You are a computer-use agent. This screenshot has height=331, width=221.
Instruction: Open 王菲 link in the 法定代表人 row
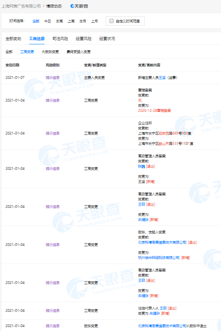163,308
